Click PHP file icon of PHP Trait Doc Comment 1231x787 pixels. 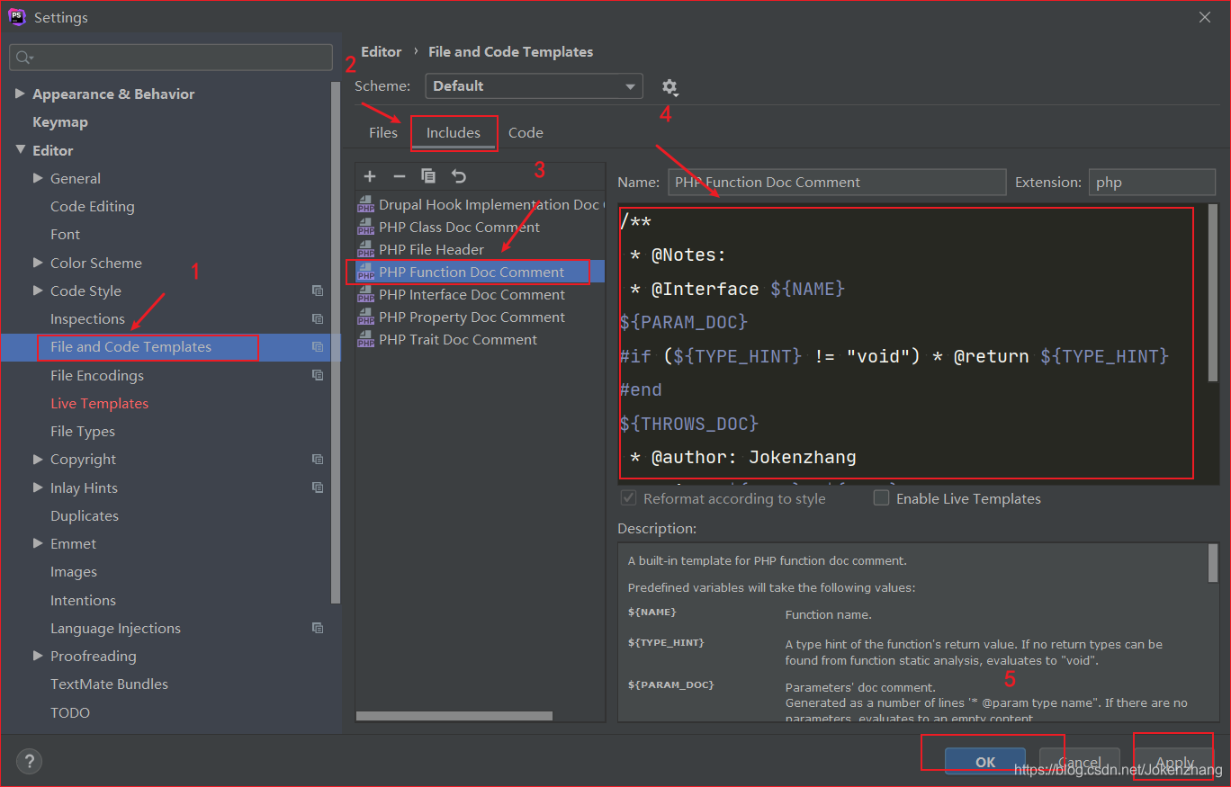[365, 339]
